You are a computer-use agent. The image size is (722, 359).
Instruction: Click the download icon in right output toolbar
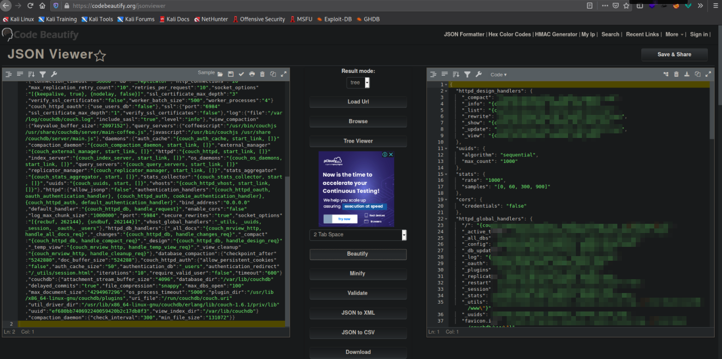point(687,74)
